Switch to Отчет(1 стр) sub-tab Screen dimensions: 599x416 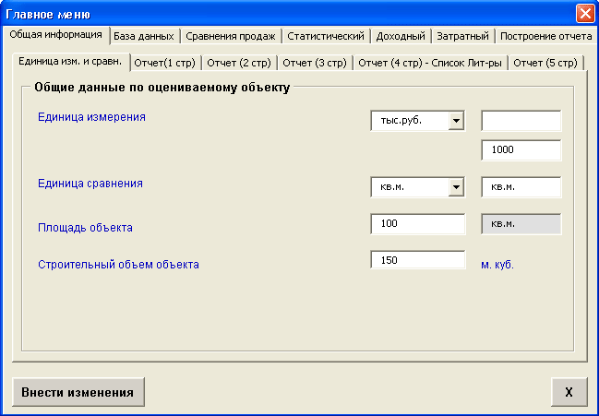click(163, 63)
